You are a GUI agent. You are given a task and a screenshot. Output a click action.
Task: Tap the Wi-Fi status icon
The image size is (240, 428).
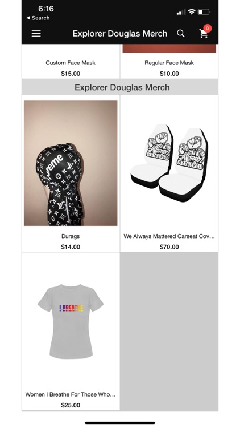click(192, 12)
